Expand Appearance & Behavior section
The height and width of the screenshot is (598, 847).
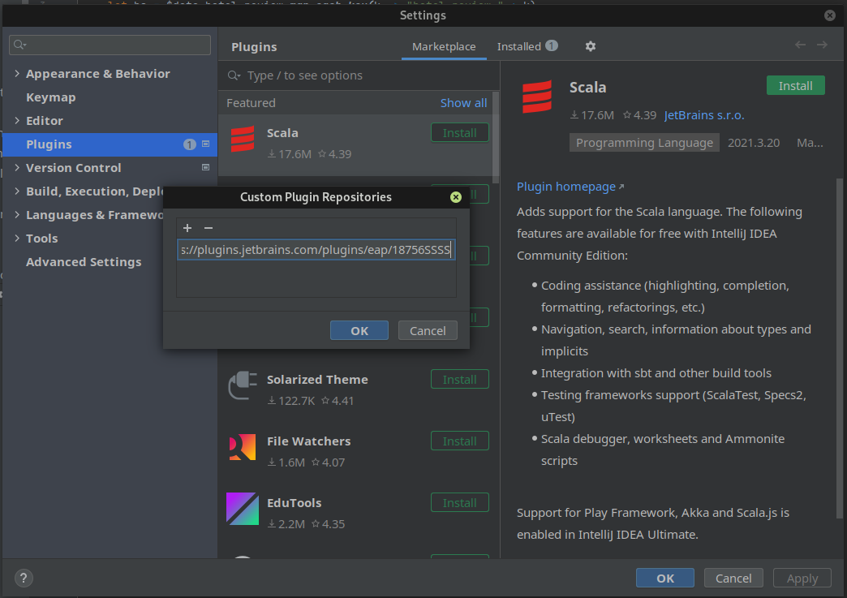tap(17, 74)
